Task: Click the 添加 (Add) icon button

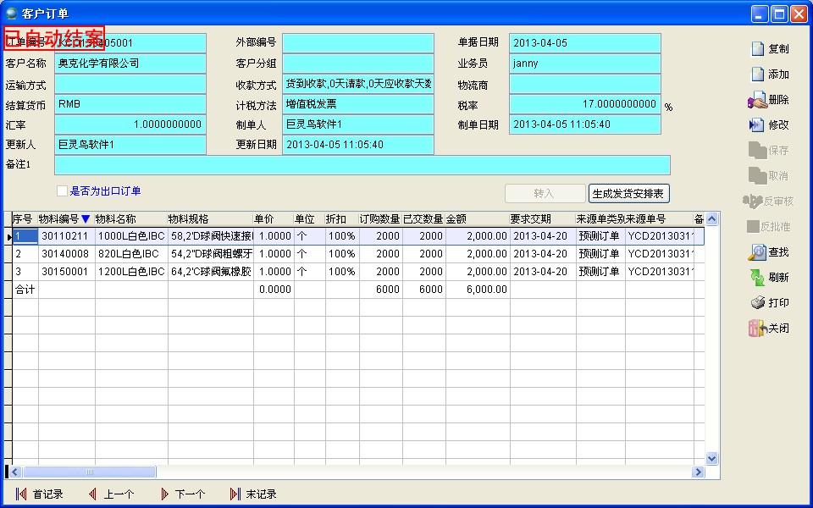Action: (769, 75)
